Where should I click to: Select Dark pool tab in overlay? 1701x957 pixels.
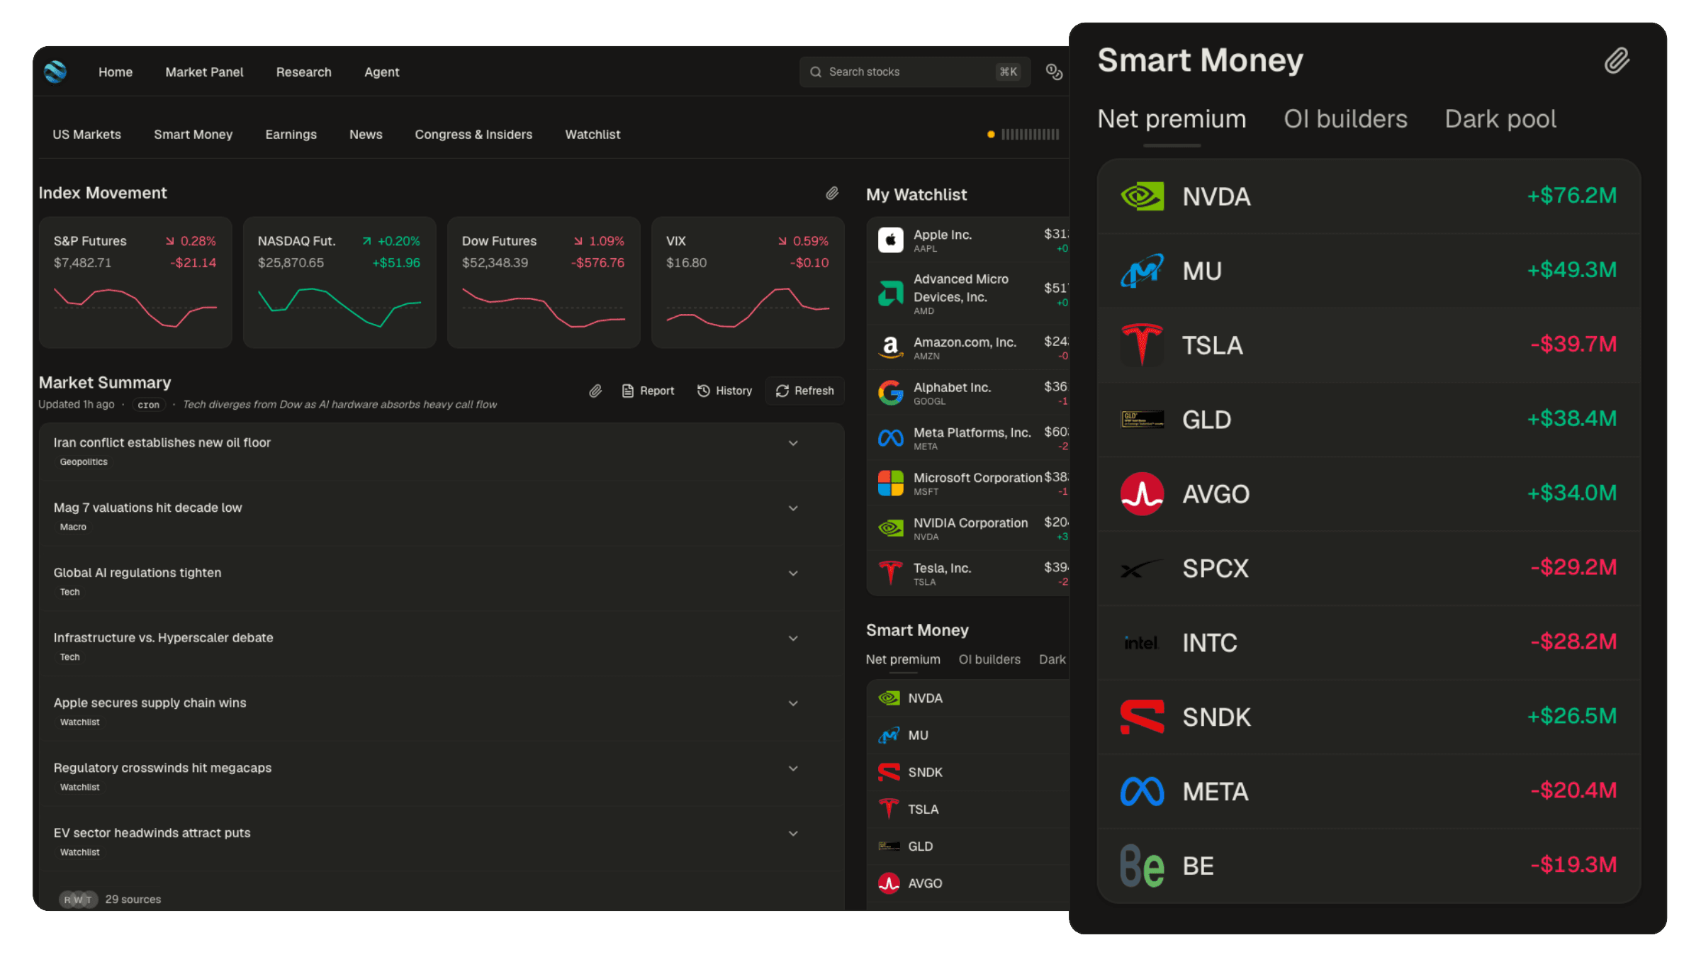pyautogui.click(x=1500, y=119)
